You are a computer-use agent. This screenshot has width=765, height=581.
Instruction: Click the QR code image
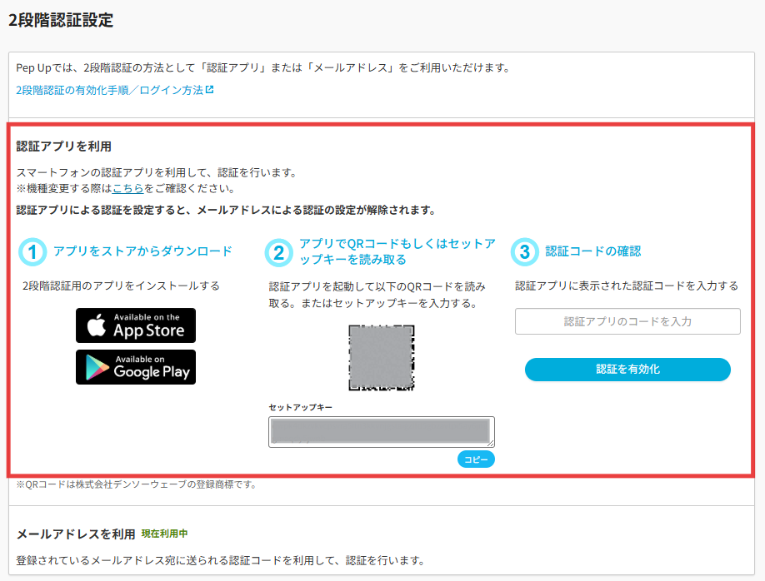pos(382,358)
